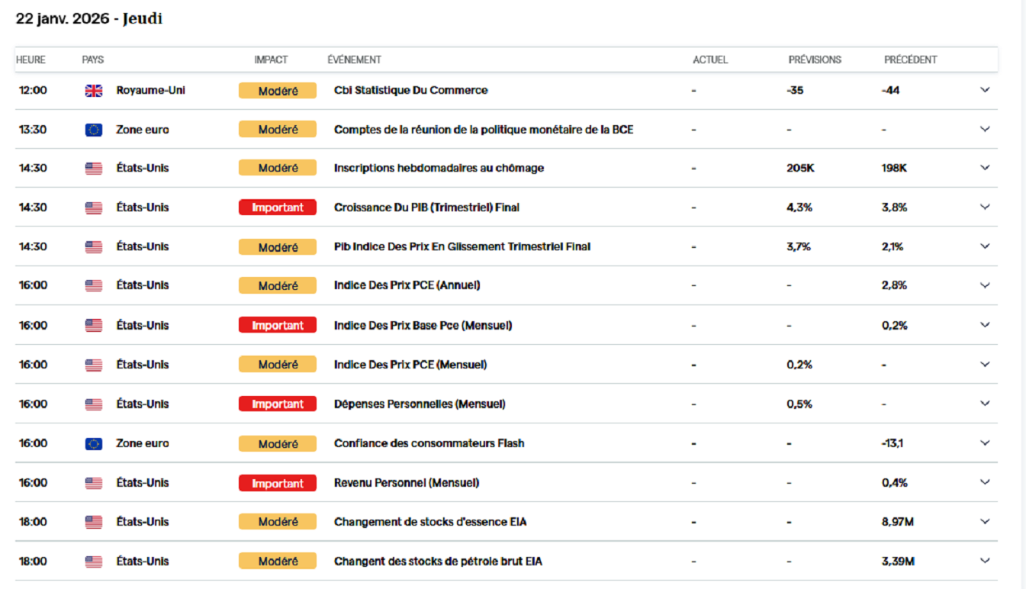Click the -44 previous value
The image size is (1026, 589).
click(890, 90)
